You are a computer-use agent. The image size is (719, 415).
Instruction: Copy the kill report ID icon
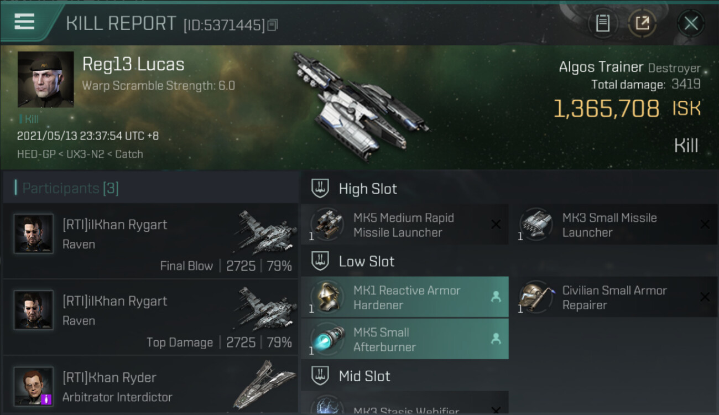click(272, 25)
